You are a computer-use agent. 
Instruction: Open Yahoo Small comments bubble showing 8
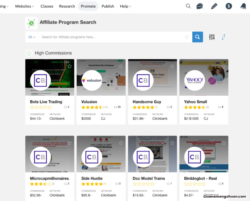(x=221, y=107)
